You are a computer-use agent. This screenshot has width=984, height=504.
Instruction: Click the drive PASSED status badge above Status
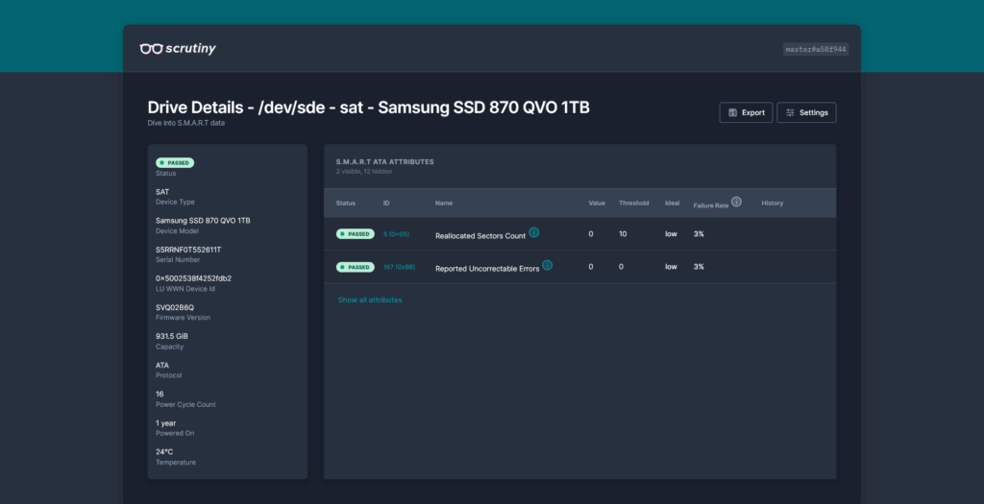(x=175, y=163)
